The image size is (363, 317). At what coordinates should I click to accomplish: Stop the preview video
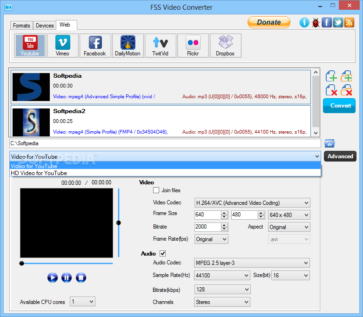coord(81,277)
